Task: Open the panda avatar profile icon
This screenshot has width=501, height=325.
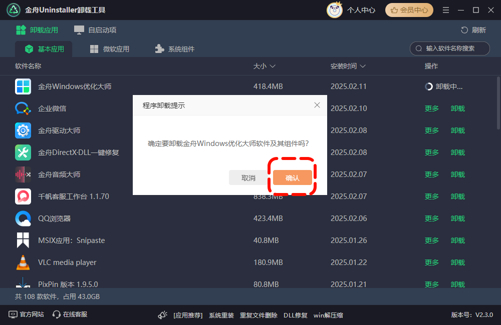Action: (335, 10)
